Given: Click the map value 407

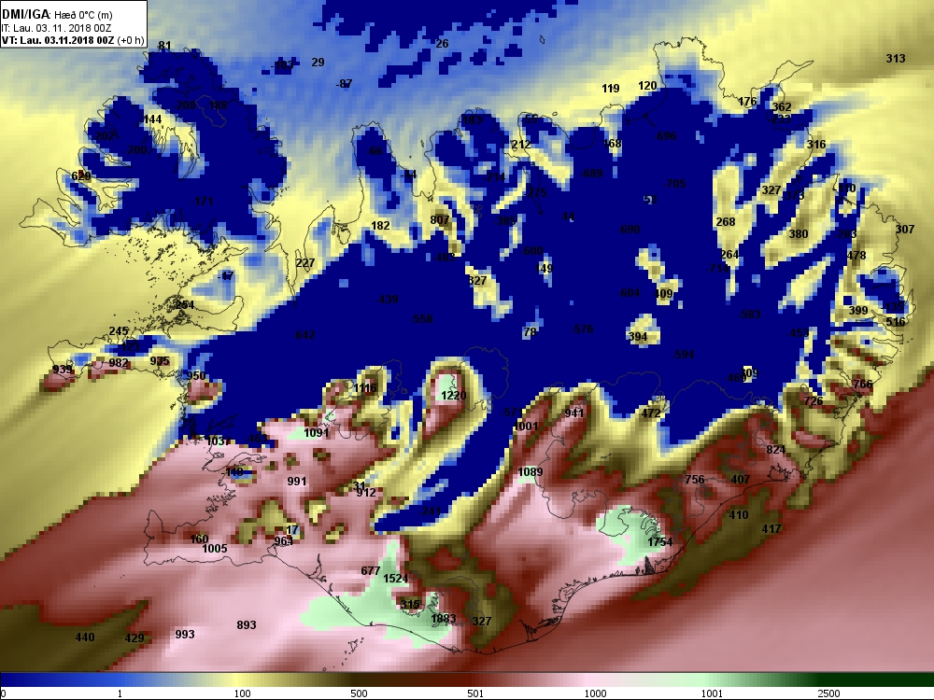Looking at the screenshot, I should (740, 479).
